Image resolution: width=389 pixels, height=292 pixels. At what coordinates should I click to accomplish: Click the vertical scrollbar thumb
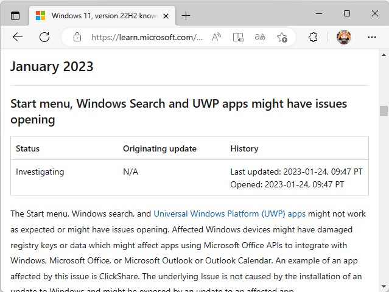pyautogui.click(x=384, y=111)
